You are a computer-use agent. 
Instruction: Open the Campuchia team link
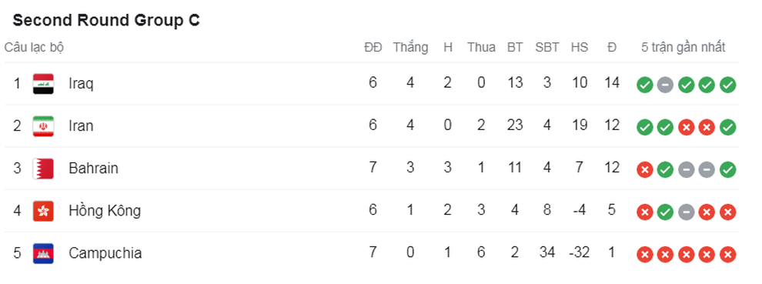tap(105, 253)
